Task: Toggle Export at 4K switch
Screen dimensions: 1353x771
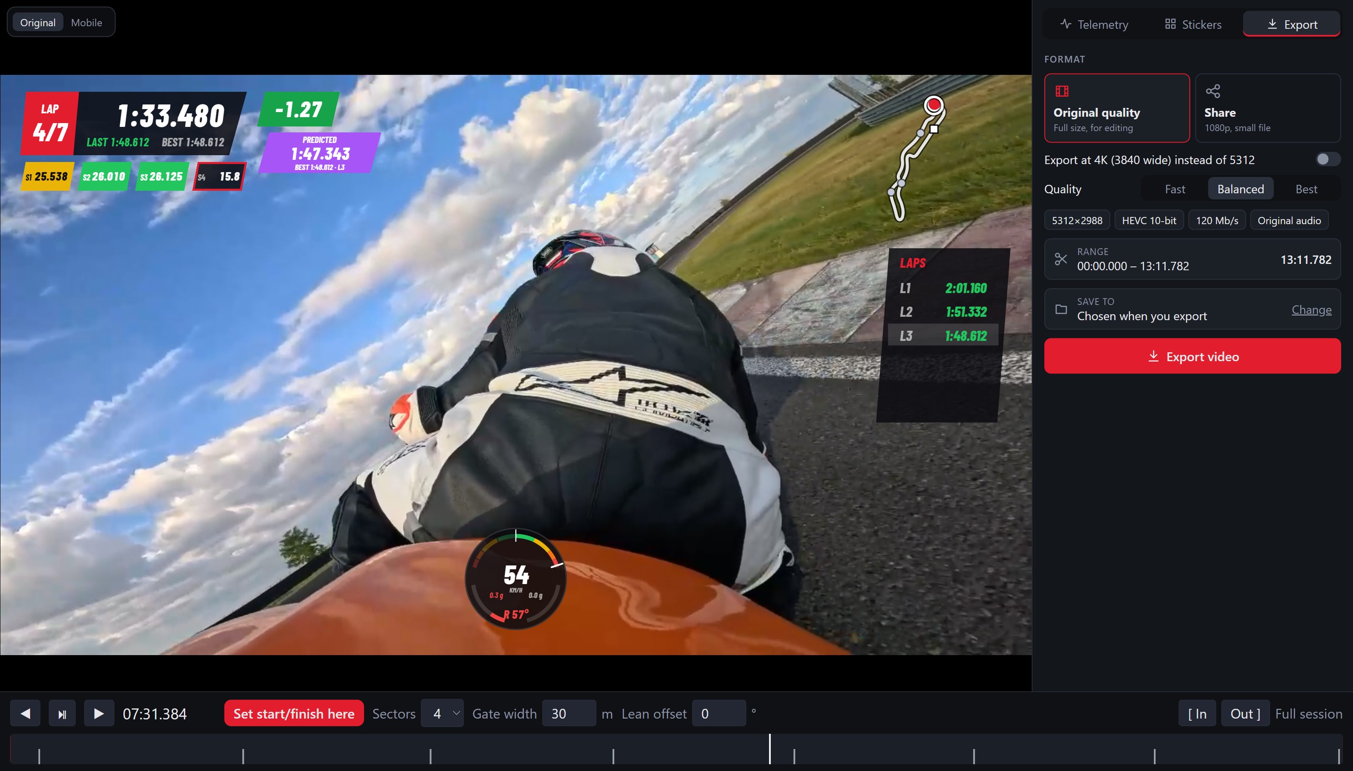Action: [1328, 159]
